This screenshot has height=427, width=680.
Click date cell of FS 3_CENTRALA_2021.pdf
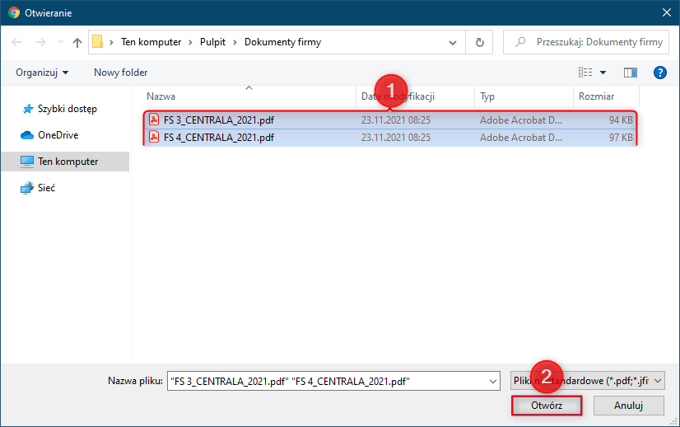(x=396, y=120)
